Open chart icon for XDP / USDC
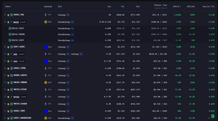The height and width of the screenshot is (121, 218). (12, 47)
